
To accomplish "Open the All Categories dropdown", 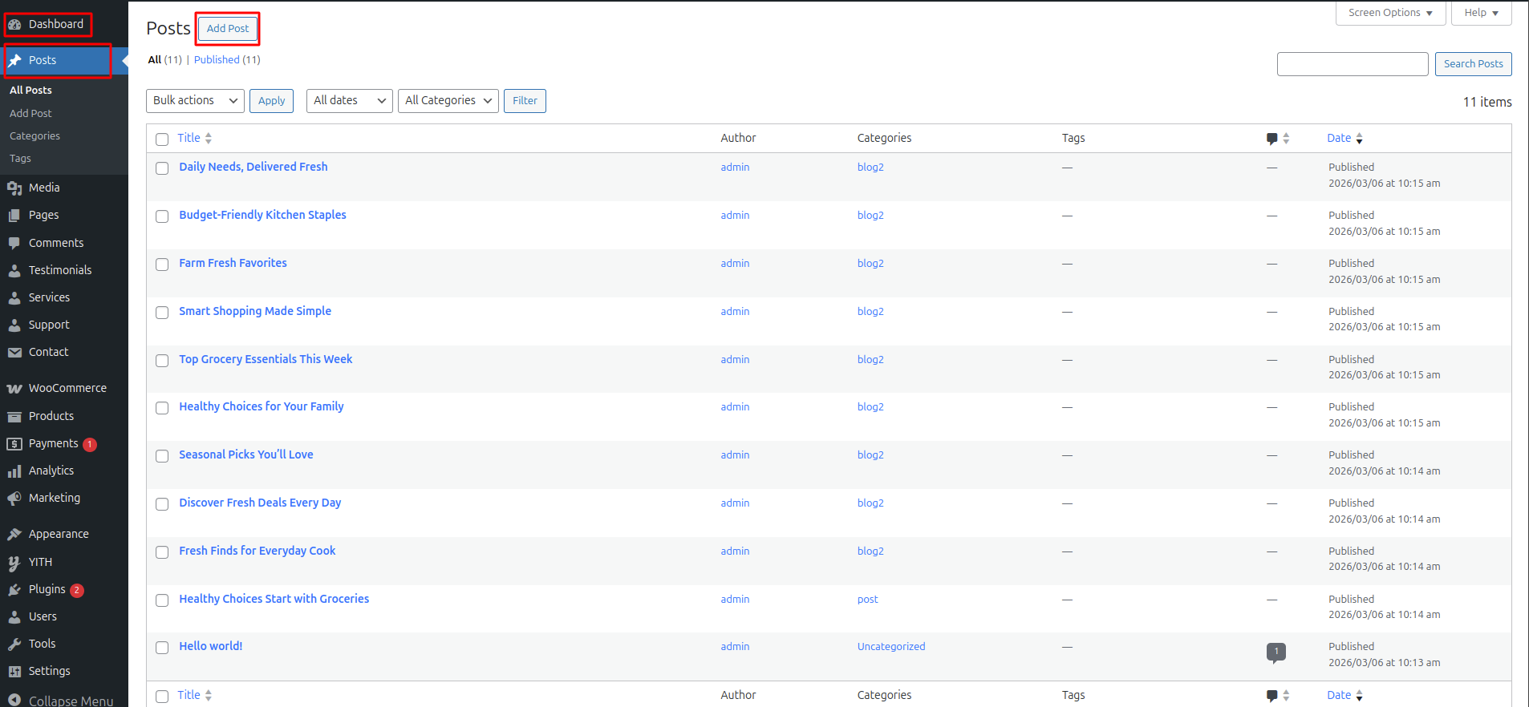I will 448,101.
